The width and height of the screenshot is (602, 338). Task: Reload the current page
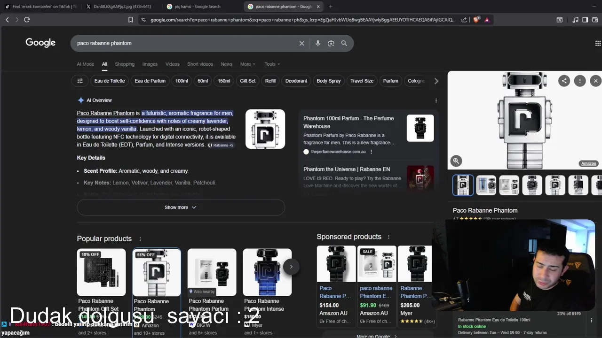click(27, 20)
